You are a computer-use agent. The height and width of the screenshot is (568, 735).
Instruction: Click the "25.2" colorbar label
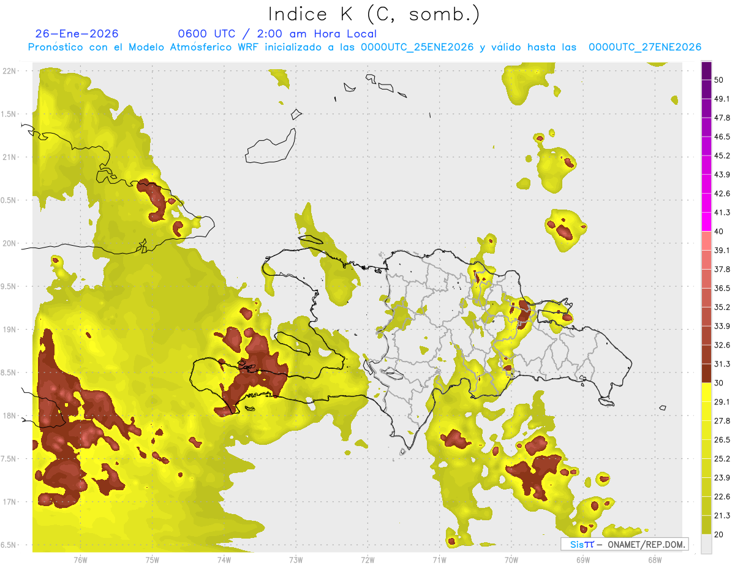click(722, 458)
